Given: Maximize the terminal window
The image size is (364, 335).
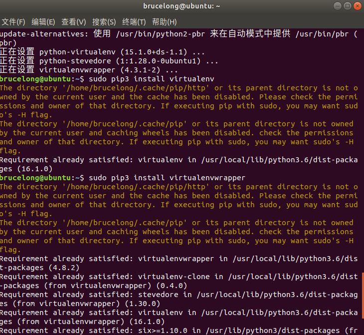Looking at the screenshot, I should coord(347,6).
